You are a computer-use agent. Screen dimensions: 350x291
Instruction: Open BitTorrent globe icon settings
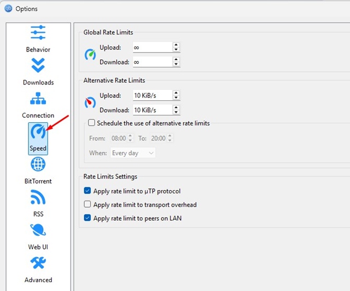pyautogui.click(x=38, y=164)
